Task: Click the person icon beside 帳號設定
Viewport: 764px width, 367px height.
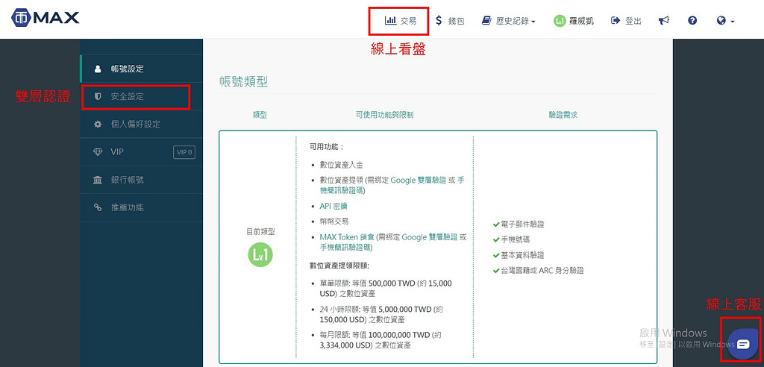Action: (x=98, y=69)
